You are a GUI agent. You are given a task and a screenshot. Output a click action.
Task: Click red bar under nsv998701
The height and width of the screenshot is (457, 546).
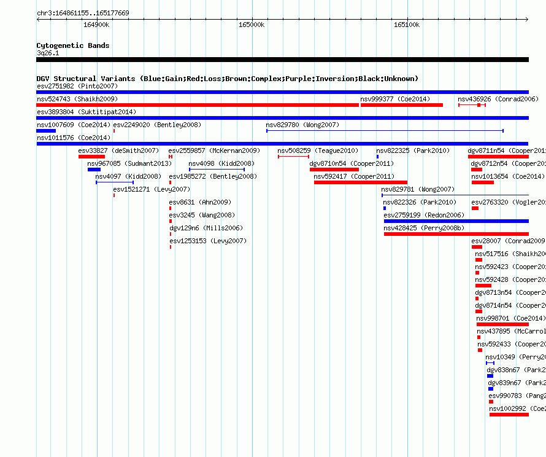pos(503,324)
